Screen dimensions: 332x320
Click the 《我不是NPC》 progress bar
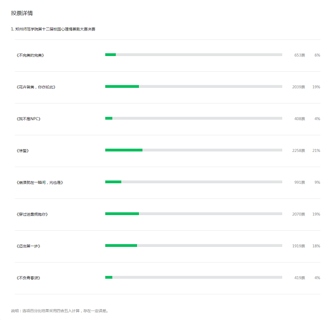[194, 118]
